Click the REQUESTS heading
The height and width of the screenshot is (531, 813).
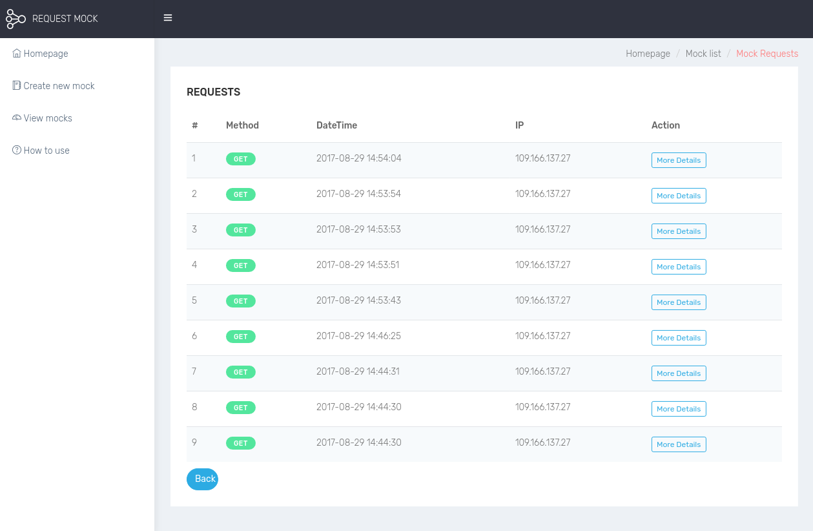point(214,92)
